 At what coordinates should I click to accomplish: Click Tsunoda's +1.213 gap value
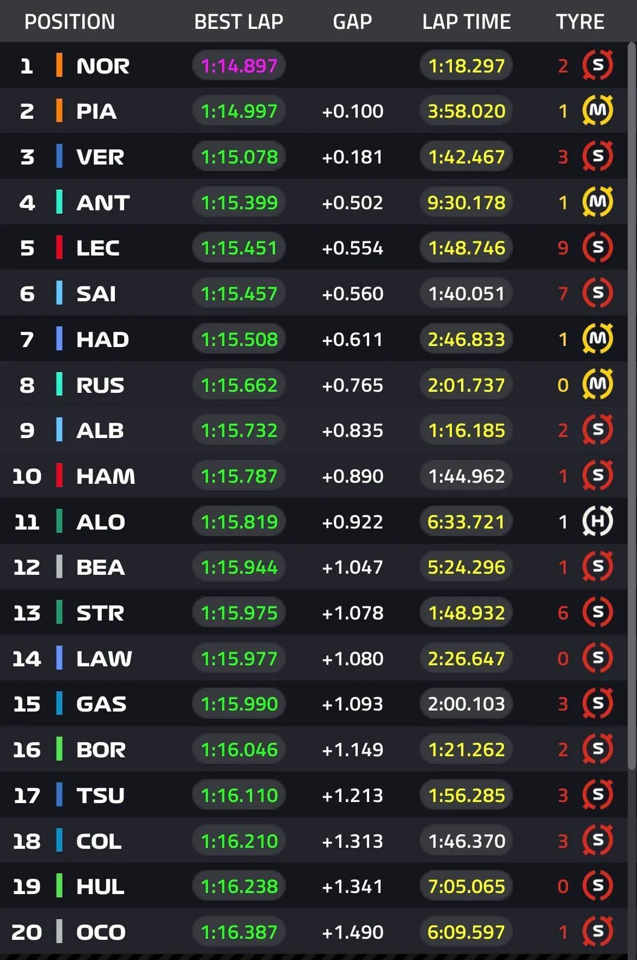(352, 795)
